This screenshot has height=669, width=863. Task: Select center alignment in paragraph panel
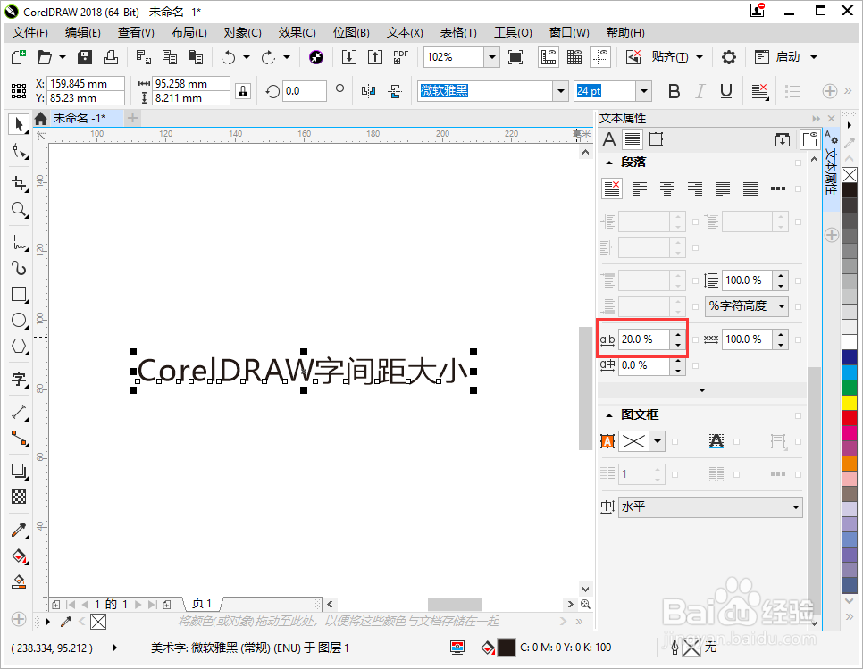(667, 188)
